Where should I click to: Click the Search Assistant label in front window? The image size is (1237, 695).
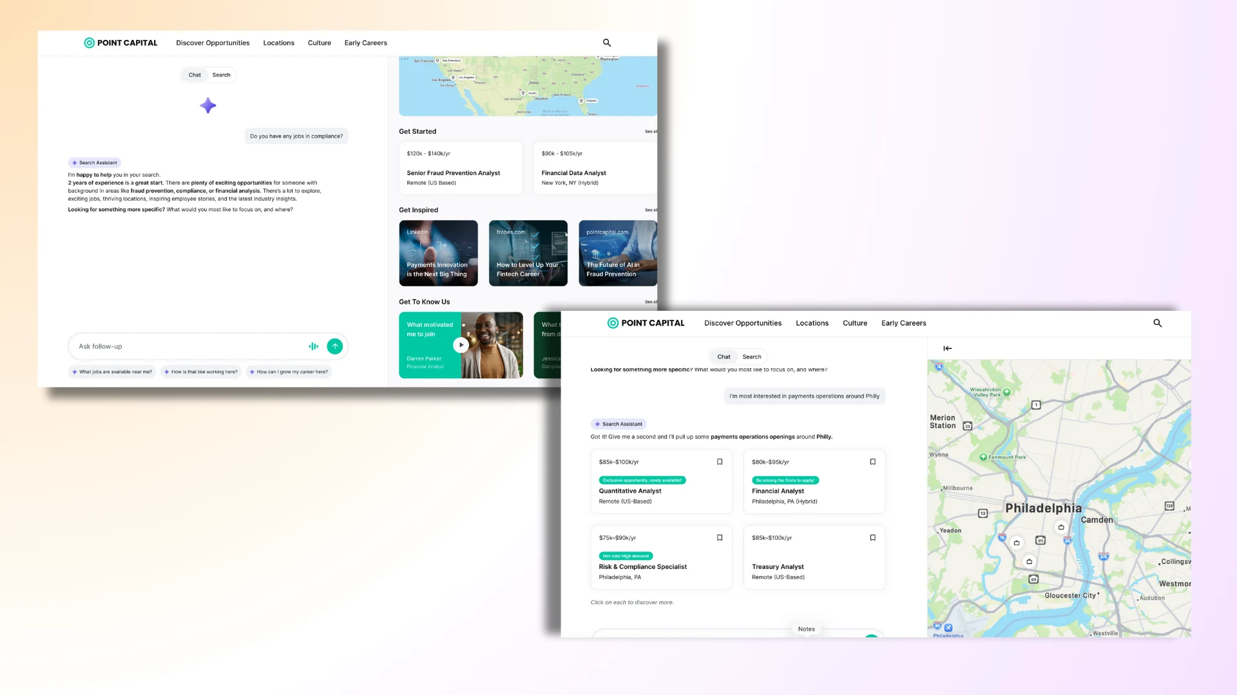[x=618, y=424]
